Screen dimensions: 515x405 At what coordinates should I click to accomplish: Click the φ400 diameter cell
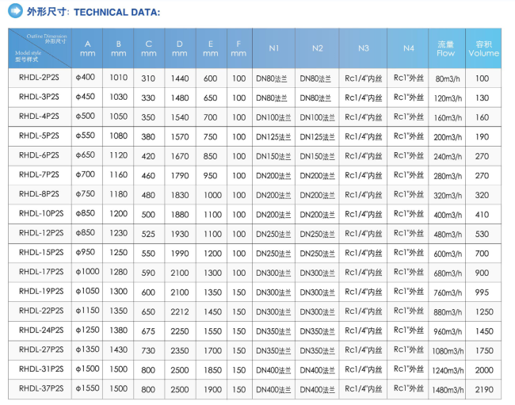84,78
